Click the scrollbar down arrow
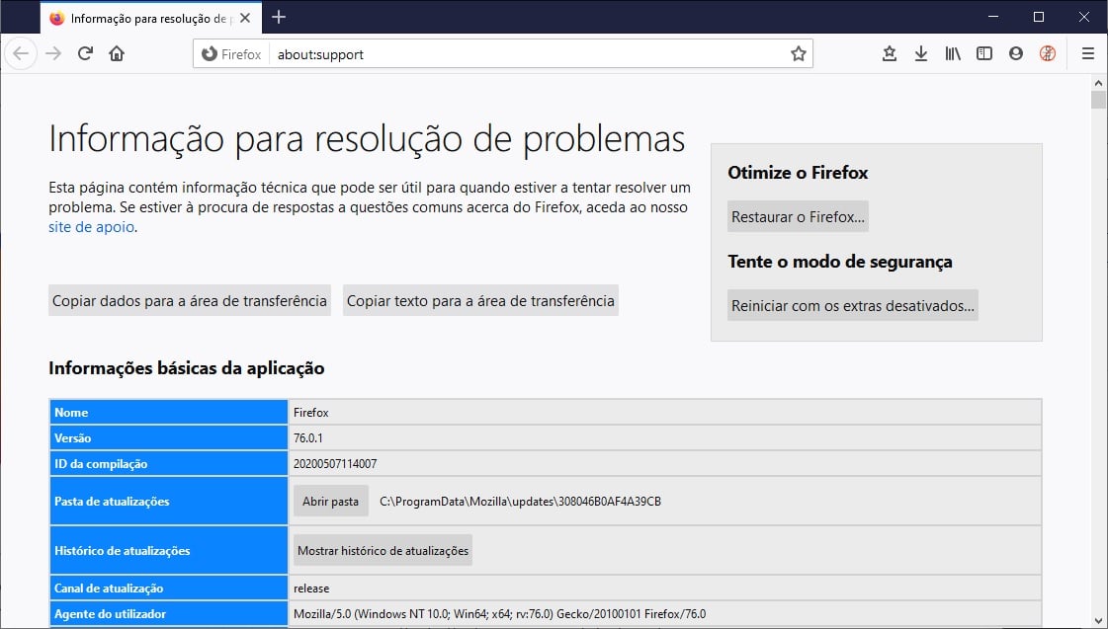The height and width of the screenshot is (629, 1108). [1098, 622]
